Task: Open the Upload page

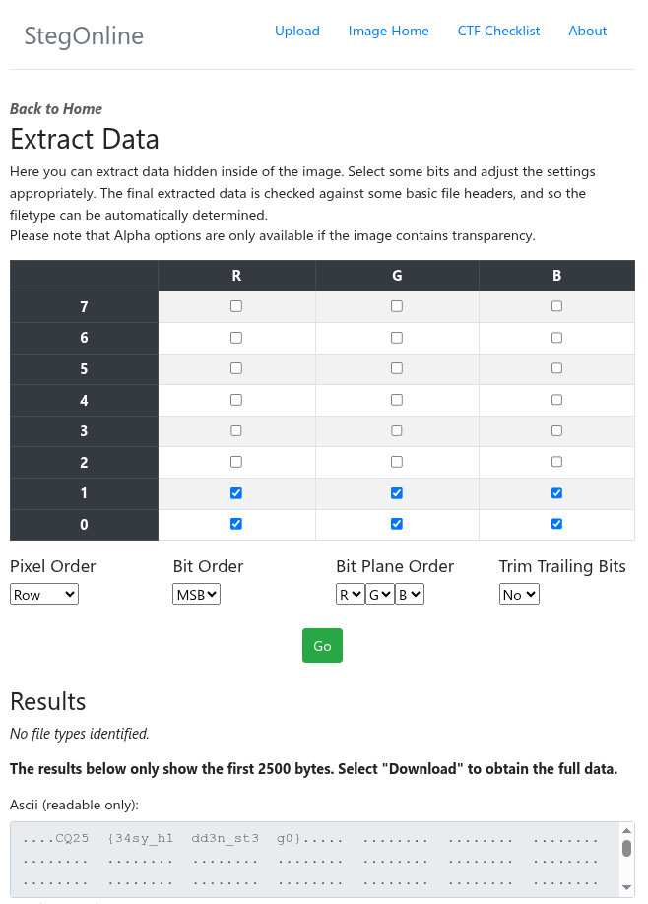Action: pos(297,31)
